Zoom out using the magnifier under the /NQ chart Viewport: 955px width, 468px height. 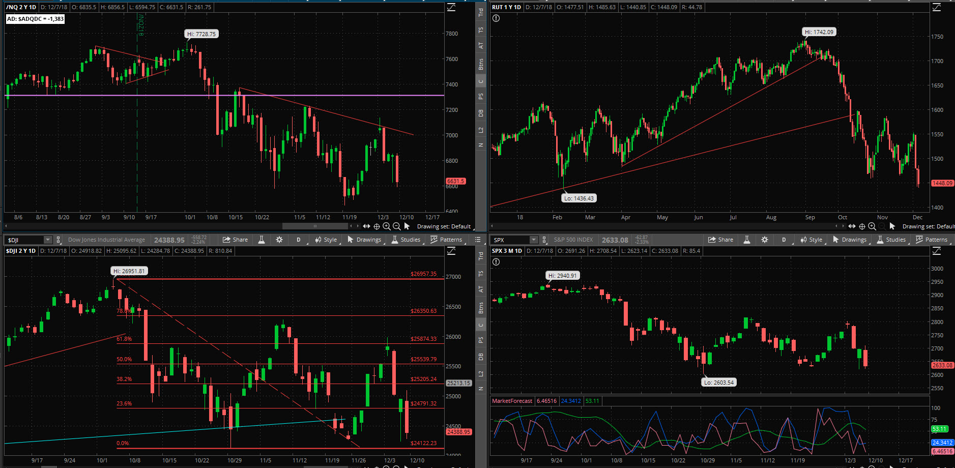click(x=397, y=226)
